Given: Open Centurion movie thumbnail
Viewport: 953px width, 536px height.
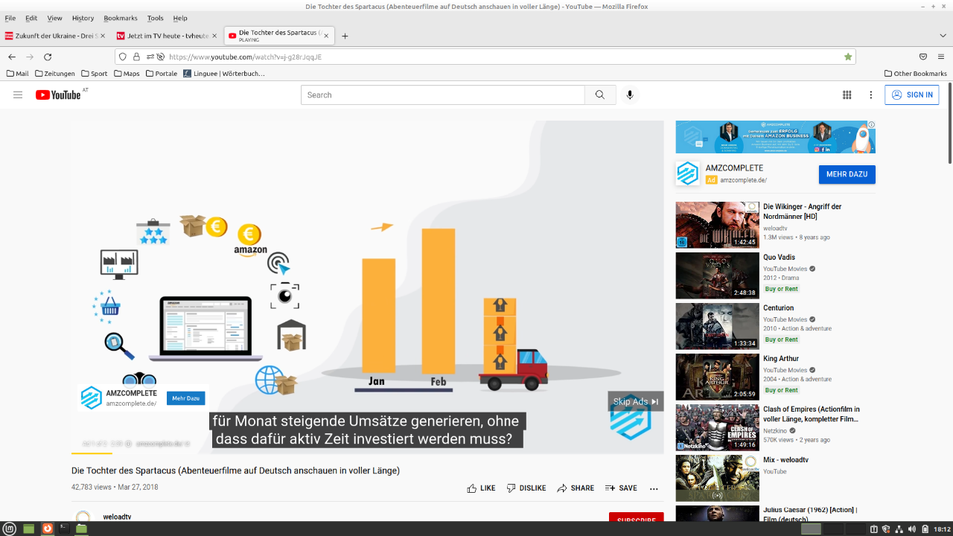Looking at the screenshot, I should click(717, 326).
